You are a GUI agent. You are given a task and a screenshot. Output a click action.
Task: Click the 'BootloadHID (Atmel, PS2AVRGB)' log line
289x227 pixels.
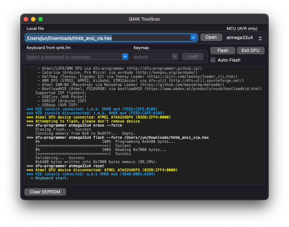pyautogui.click(x=149, y=89)
